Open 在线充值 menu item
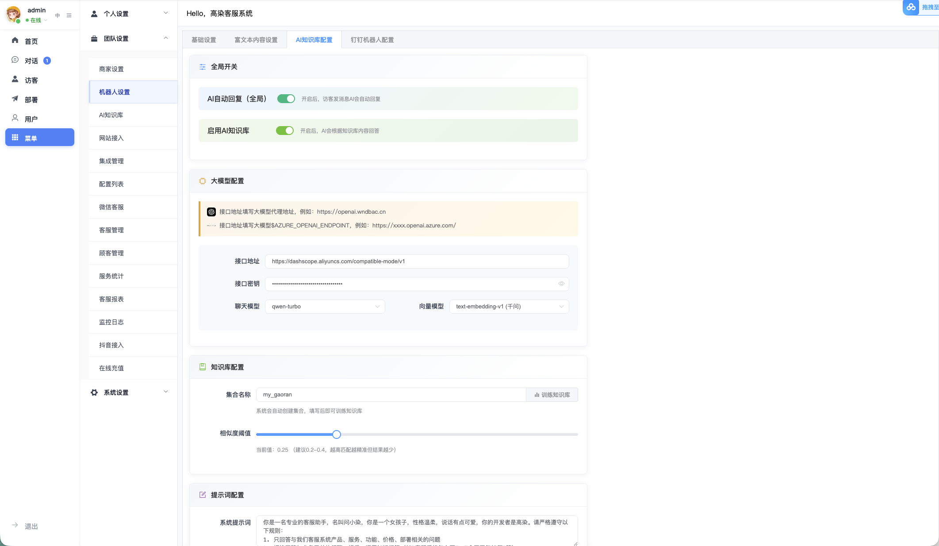Viewport: 939px width, 546px height. [x=133, y=368]
